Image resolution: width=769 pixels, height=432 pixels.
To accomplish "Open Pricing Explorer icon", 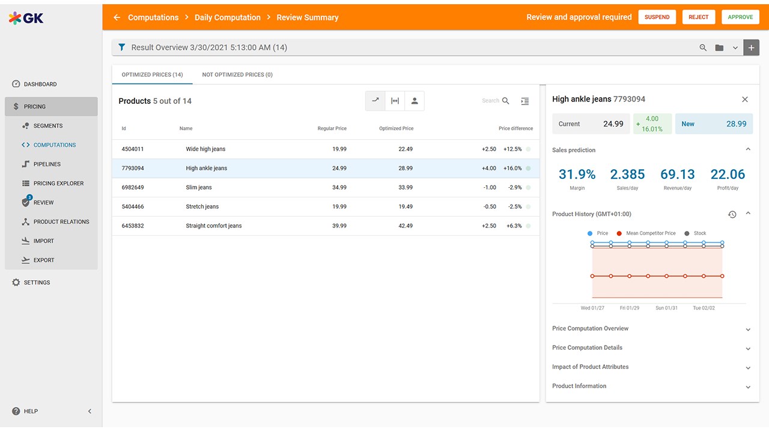I will [25, 184].
